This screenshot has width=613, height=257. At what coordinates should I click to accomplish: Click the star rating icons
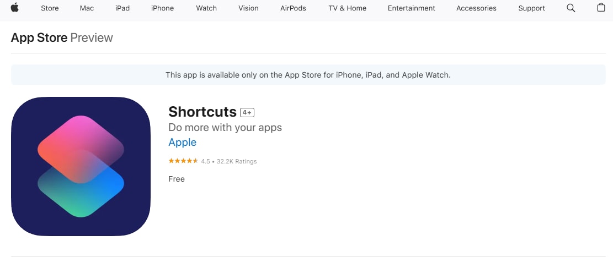(x=183, y=161)
